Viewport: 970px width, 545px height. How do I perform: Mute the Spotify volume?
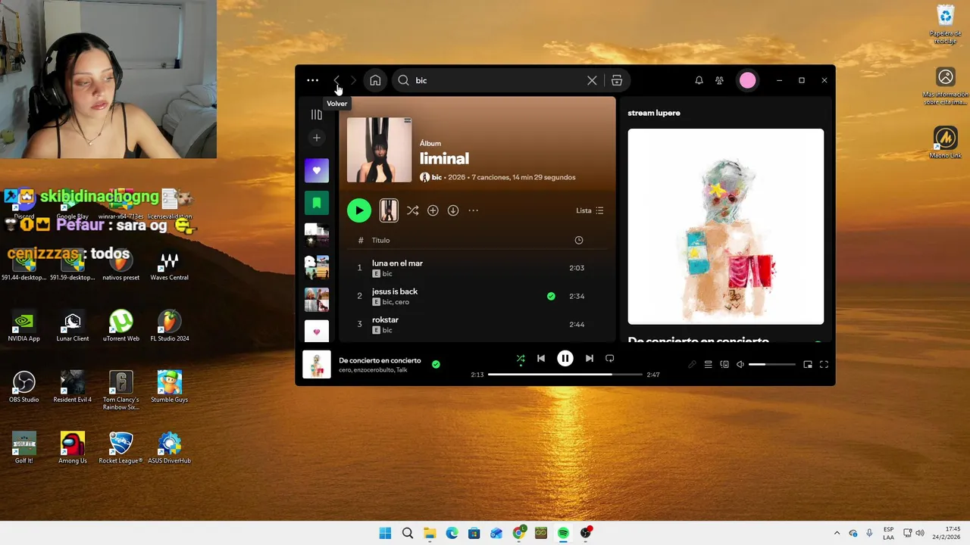pos(740,364)
